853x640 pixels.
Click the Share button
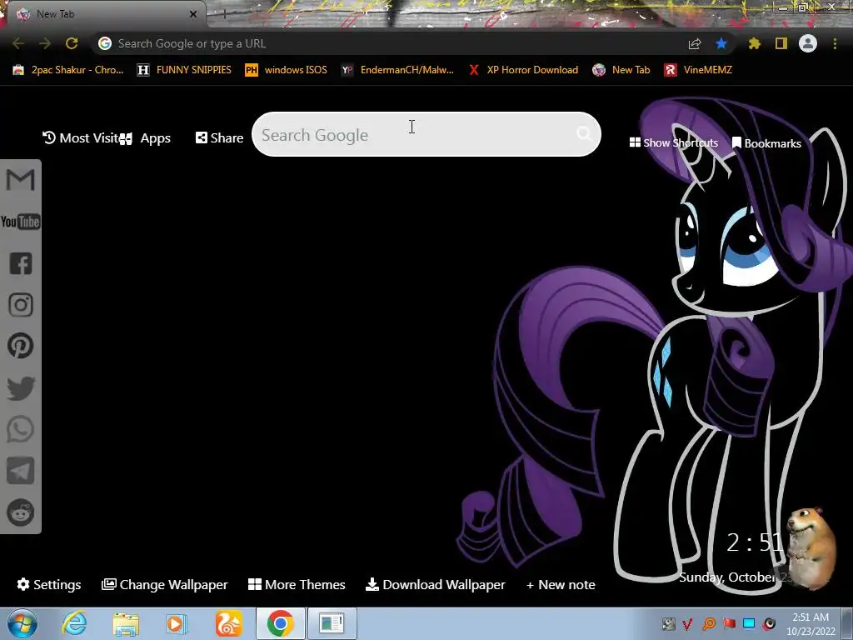(220, 137)
